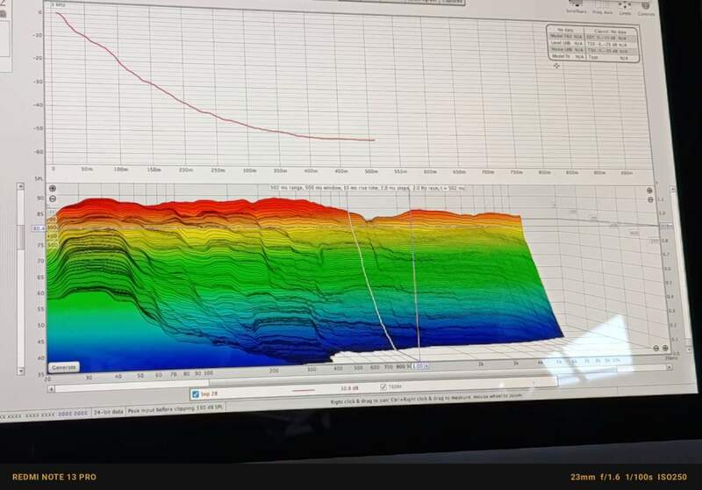Click move handle below the info box

click(x=556, y=66)
